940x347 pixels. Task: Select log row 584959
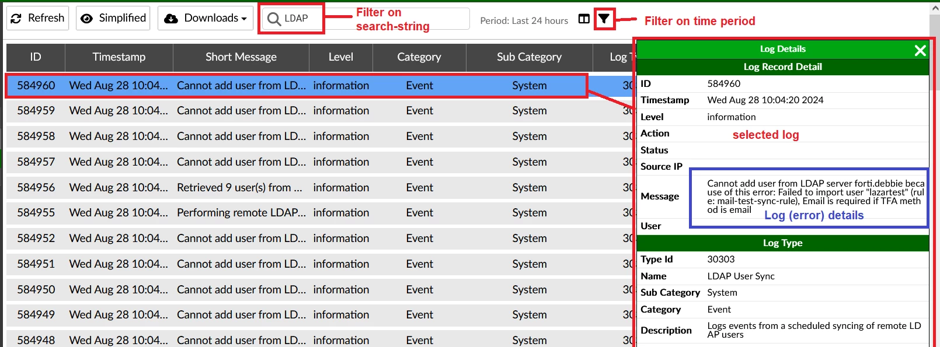click(320, 111)
